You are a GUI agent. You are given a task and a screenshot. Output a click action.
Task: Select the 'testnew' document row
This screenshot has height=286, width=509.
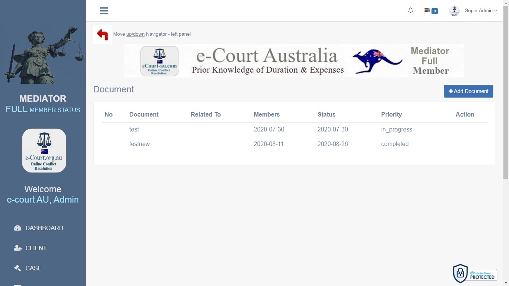pyautogui.click(x=139, y=144)
